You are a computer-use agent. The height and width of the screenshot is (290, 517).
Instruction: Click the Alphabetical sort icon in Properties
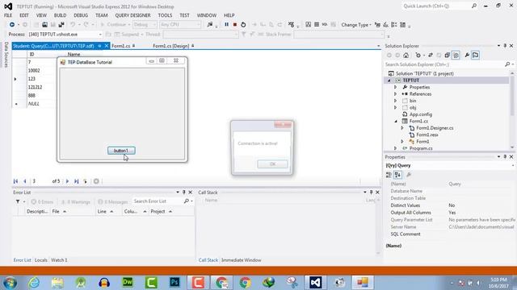coord(397,175)
